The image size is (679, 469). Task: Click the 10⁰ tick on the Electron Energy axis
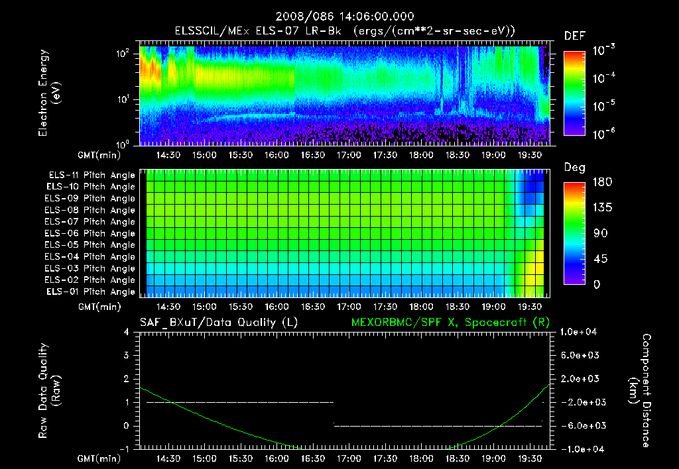123,144
